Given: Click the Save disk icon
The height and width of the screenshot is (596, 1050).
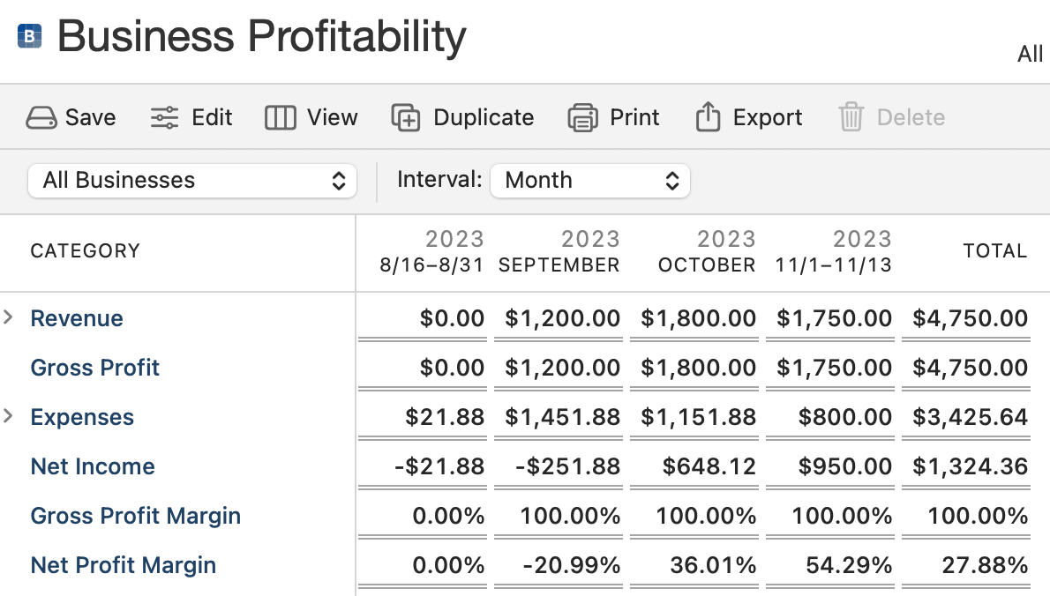Looking at the screenshot, I should click(x=41, y=118).
